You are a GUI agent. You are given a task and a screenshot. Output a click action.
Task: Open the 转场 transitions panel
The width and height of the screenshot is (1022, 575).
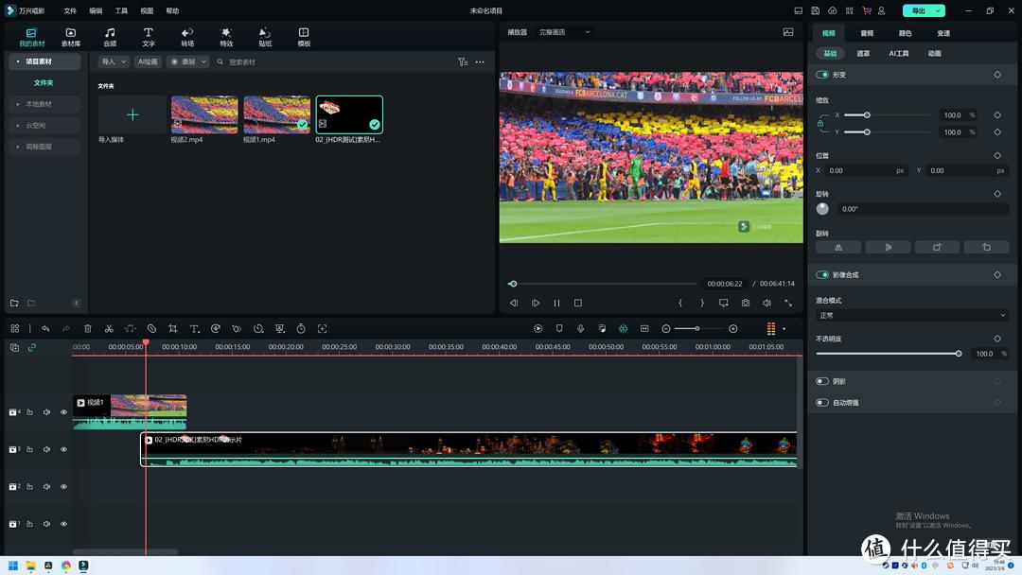click(x=187, y=37)
